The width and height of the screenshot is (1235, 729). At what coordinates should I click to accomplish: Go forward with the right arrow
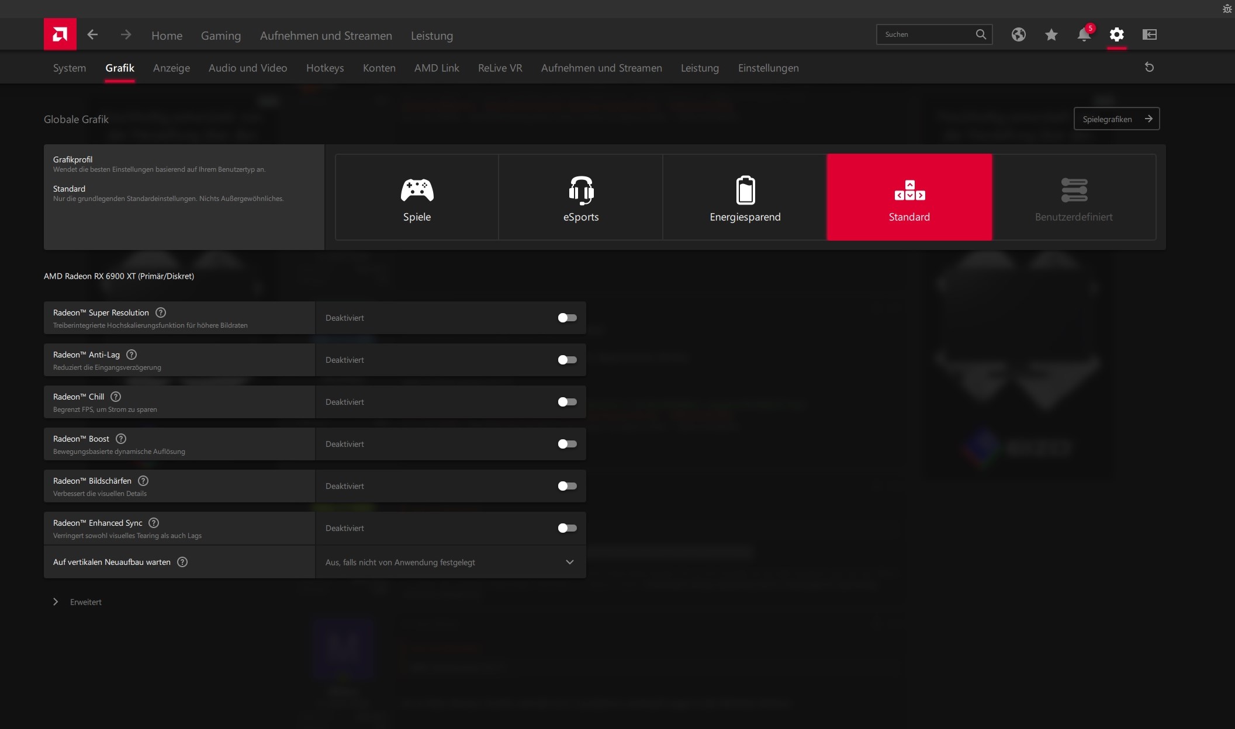point(126,34)
